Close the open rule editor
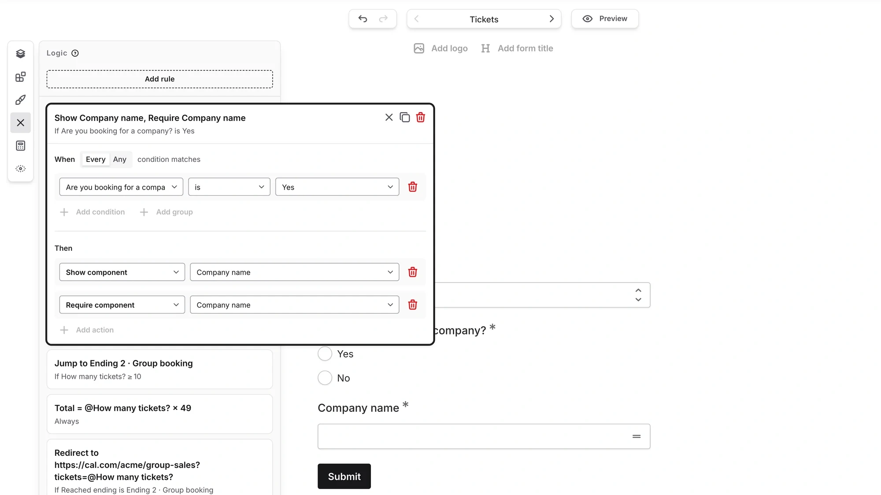 coord(389,117)
